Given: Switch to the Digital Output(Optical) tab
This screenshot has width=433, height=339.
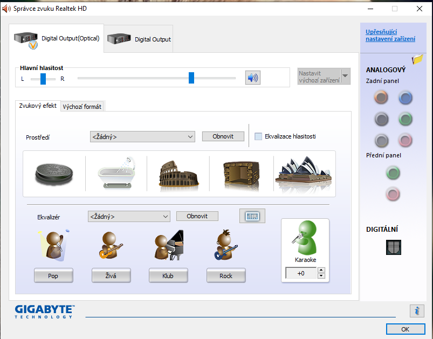Looking at the screenshot, I should coord(57,39).
